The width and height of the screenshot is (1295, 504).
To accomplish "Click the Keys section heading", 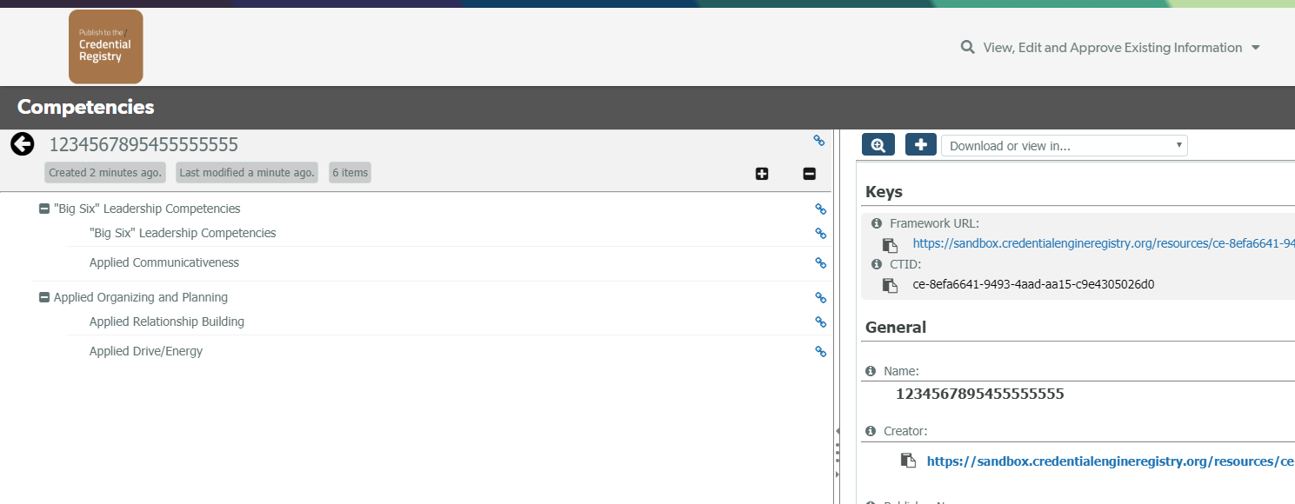I will click(884, 192).
